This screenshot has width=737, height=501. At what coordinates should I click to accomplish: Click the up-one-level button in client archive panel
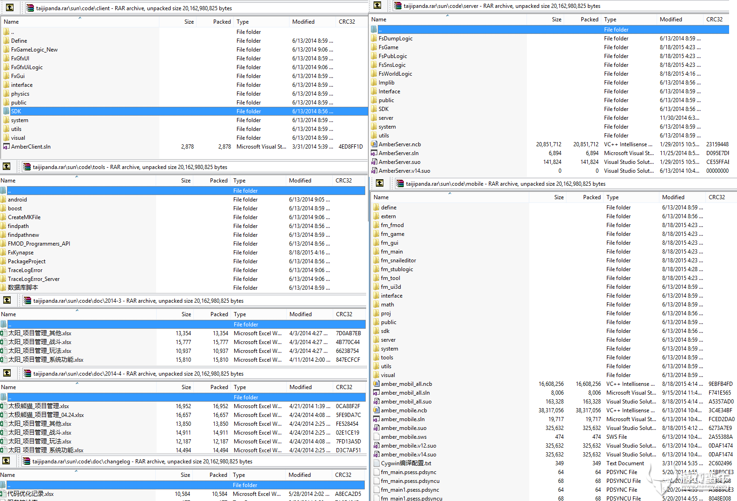pyautogui.click(x=9, y=7)
